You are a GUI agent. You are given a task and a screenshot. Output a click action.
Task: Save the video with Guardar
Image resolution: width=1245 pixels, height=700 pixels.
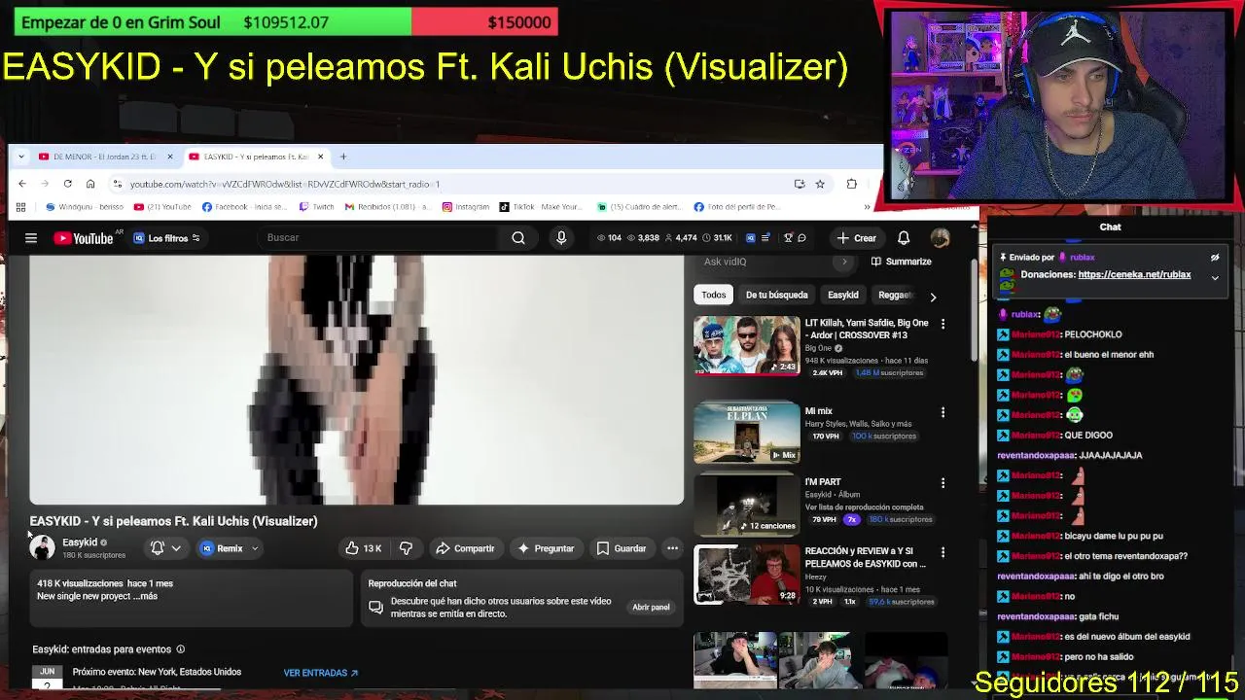(x=621, y=548)
